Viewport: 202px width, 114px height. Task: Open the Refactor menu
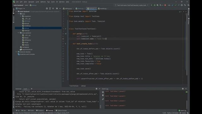point(43,2)
